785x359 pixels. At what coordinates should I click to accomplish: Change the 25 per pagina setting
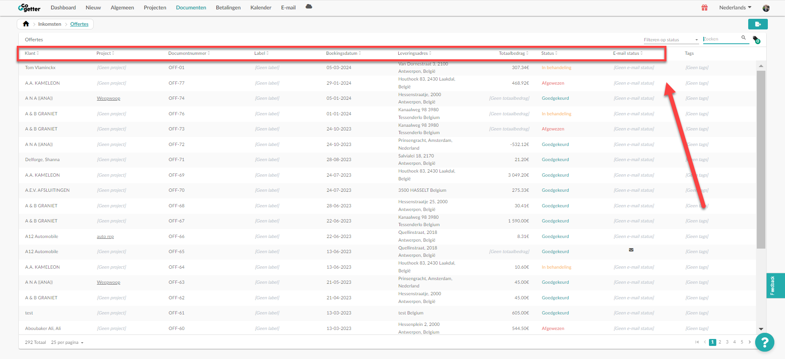pyautogui.click(x=67, y=343)
